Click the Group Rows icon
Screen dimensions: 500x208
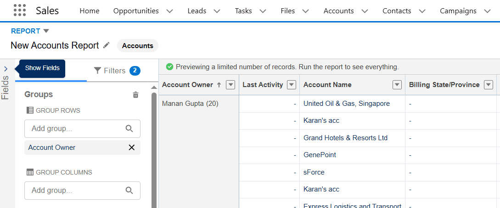pos(30,110)
